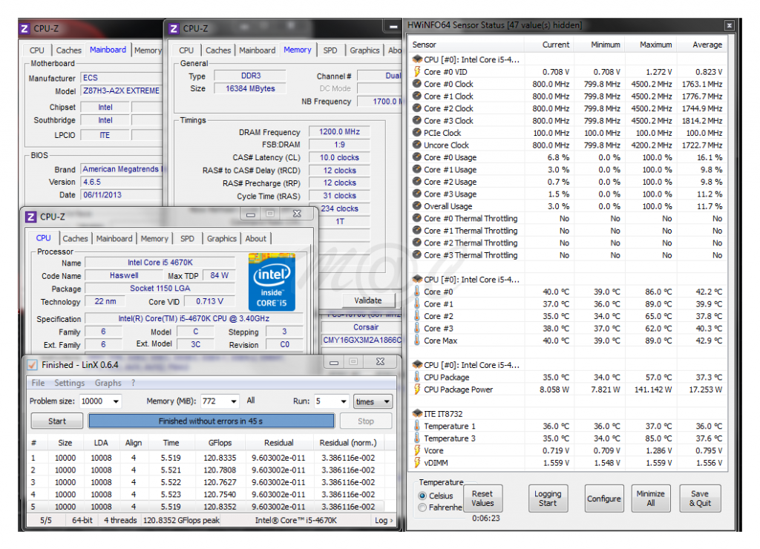760x549 pixels.
Task: Click the LinX checkmark icon in title bar
Action: (32, 365)
